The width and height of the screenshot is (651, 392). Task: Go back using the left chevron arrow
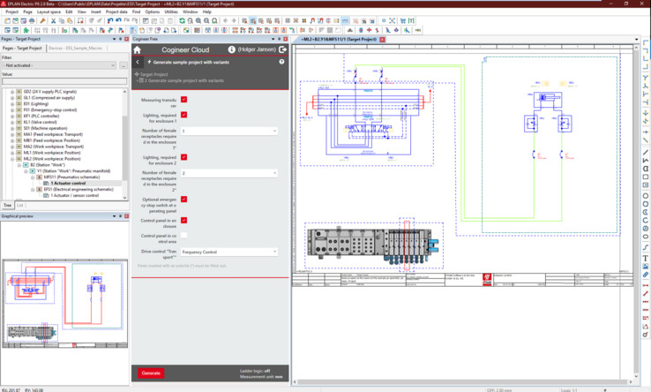(x=138, y=62)
